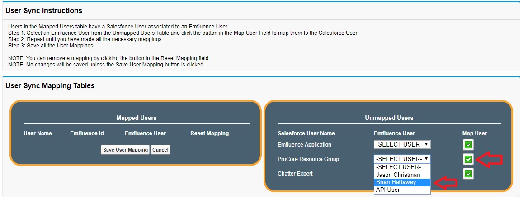Click the Map User column header

474,133
